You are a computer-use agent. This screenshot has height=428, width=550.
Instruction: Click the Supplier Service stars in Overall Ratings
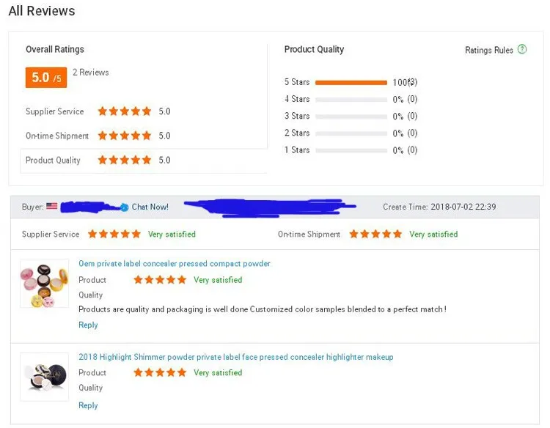click(125, 111)
